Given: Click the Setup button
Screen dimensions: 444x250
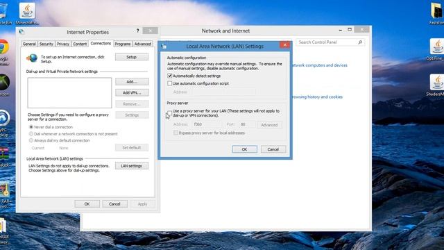Looking at the screenshot, I should 132,57.
